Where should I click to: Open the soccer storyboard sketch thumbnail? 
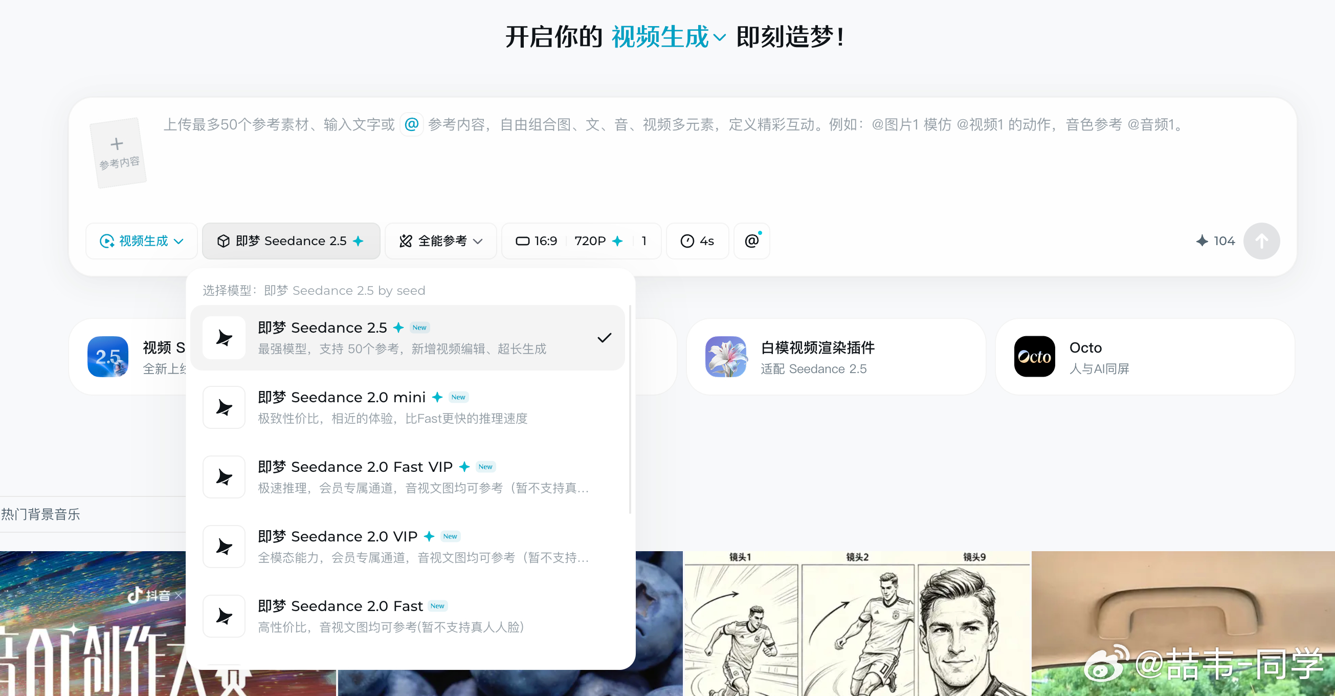point(857,623)
